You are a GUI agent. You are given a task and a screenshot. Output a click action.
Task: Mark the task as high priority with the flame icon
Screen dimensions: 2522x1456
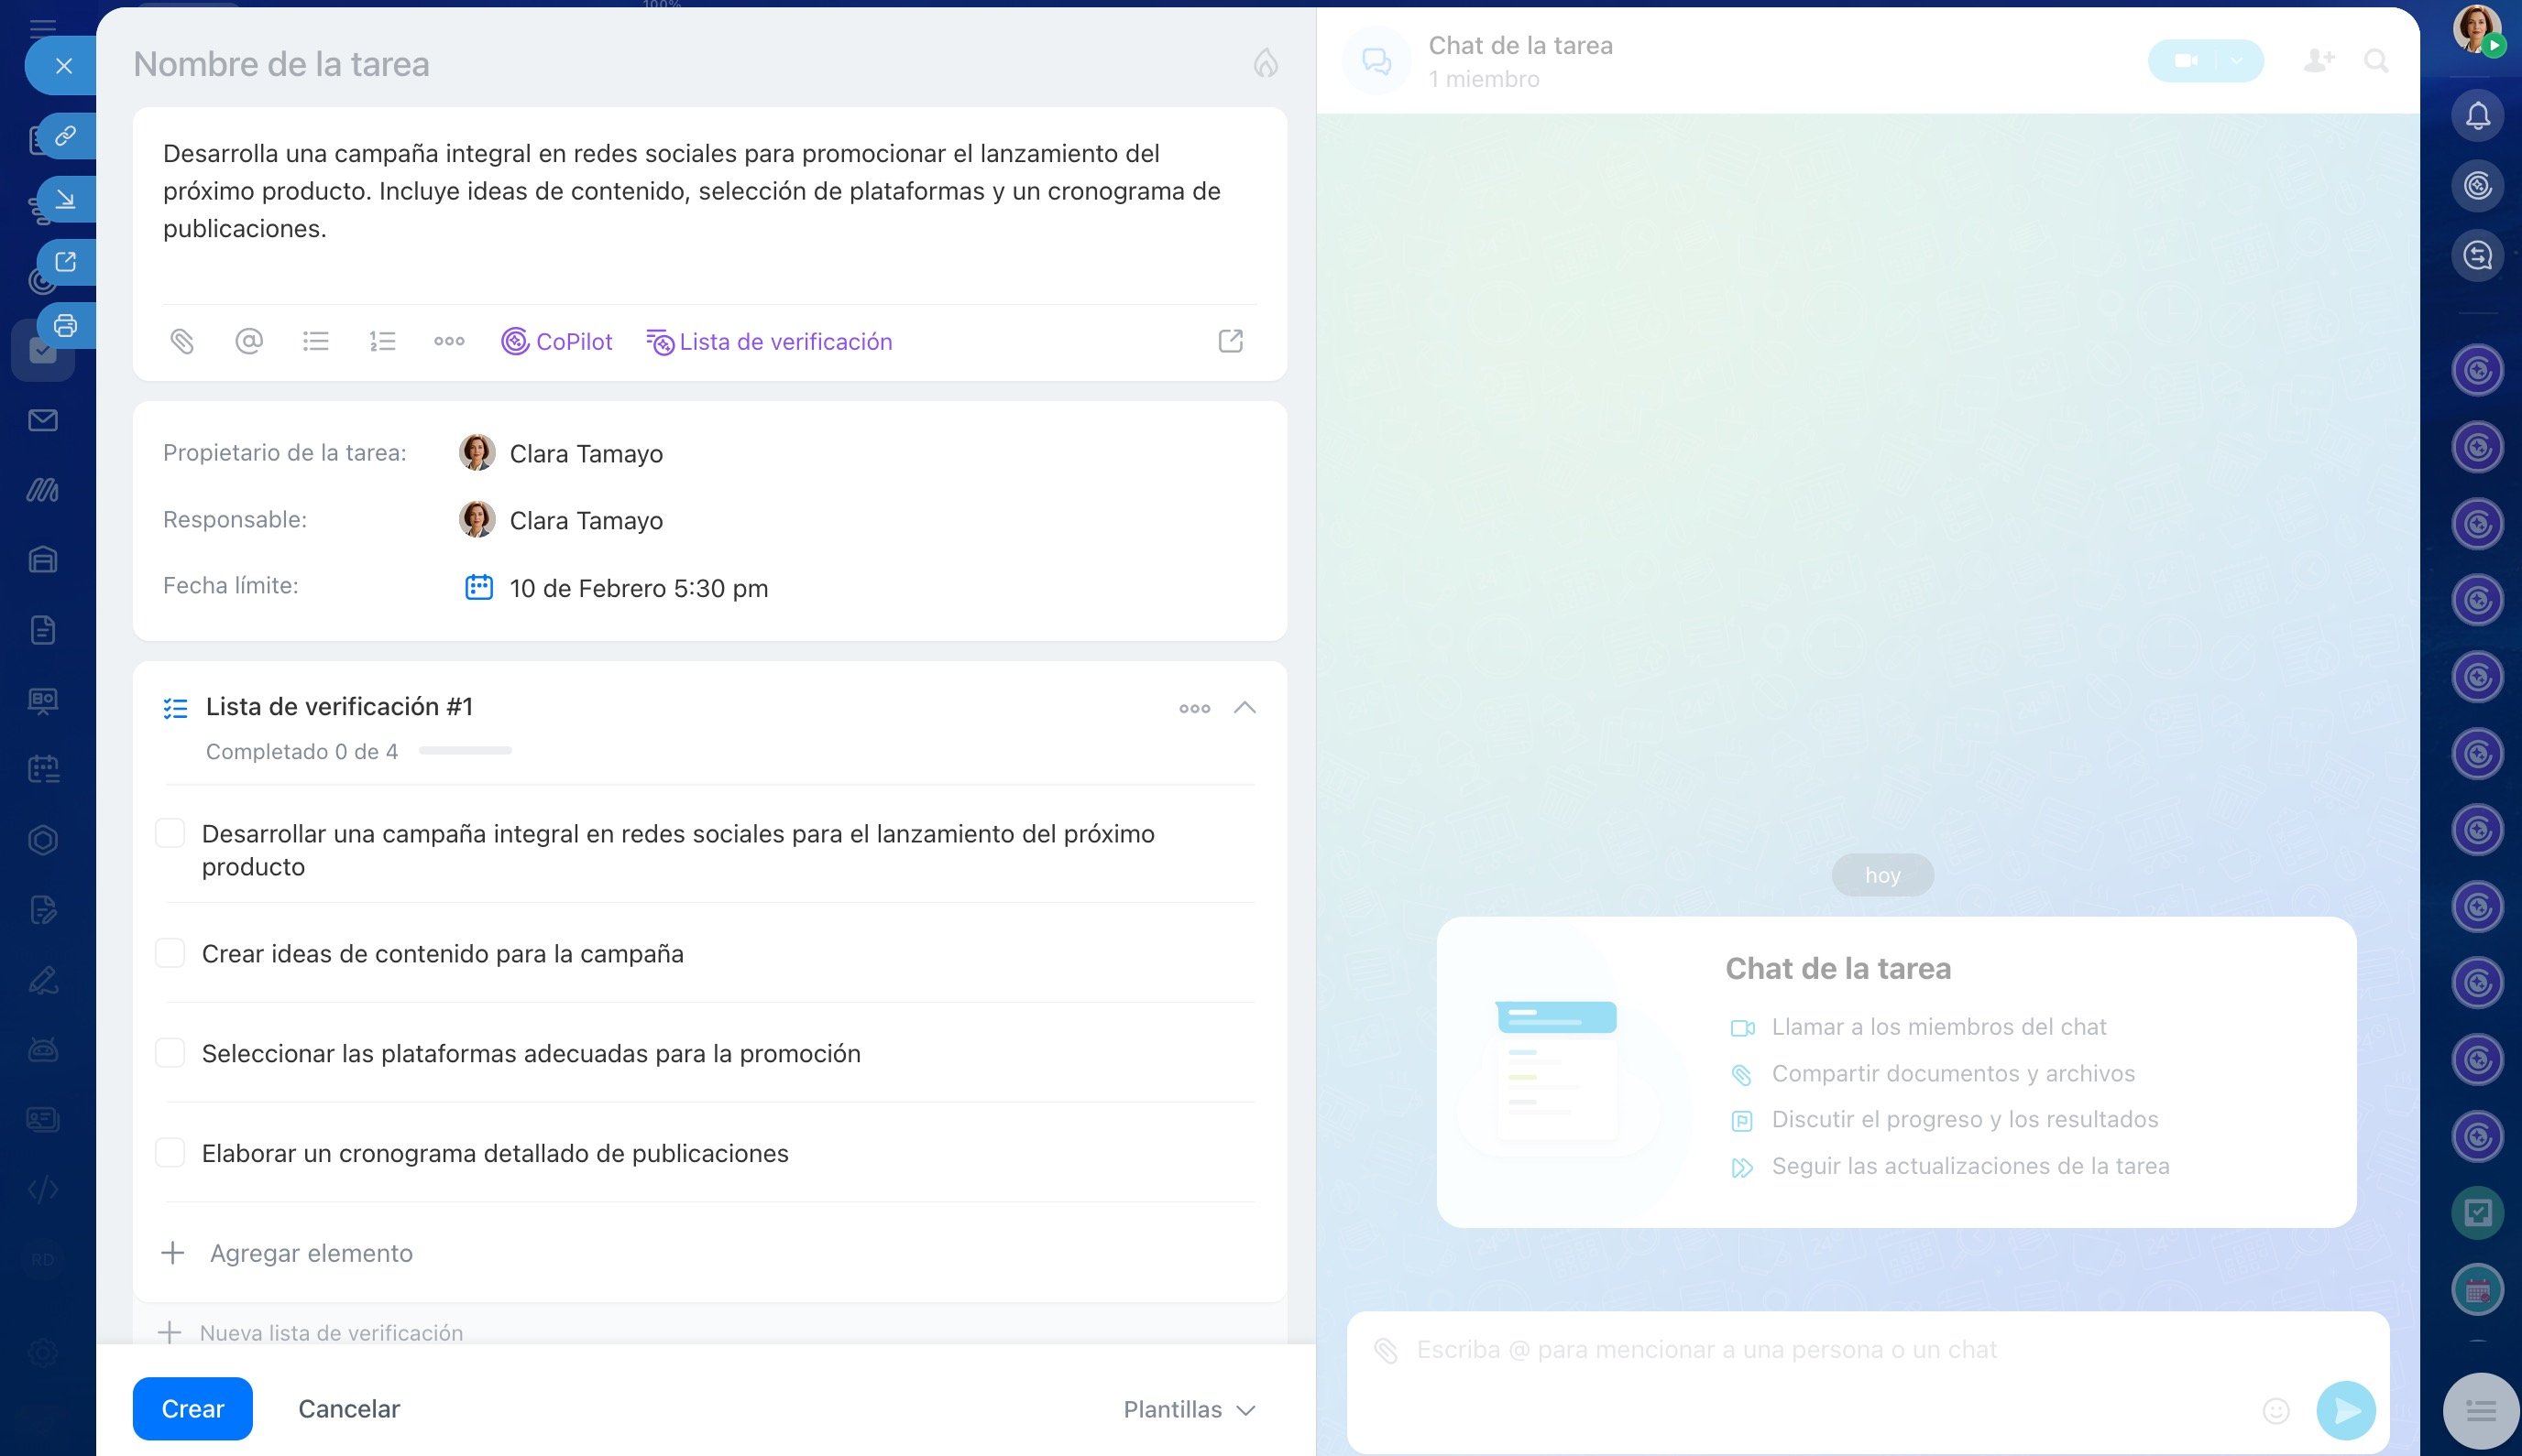tap(1265, 64)
